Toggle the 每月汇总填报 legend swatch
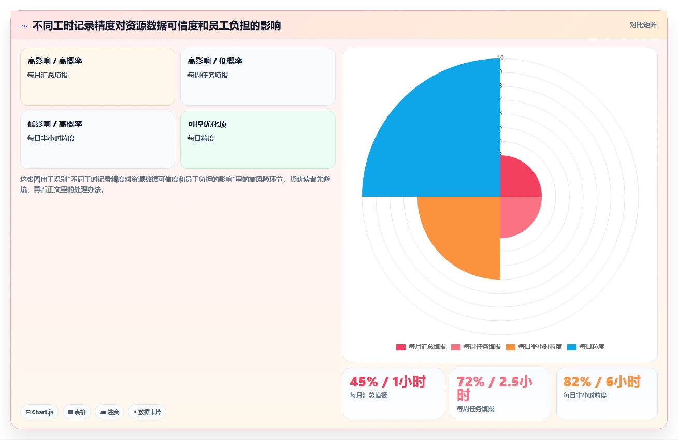The width and height of the screenshot is (678, 440). [x=400, y=347]
